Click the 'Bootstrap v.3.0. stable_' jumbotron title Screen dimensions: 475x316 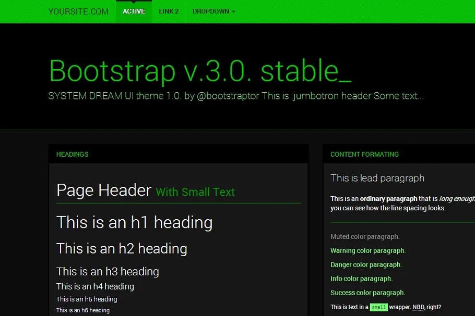(200, 71)
